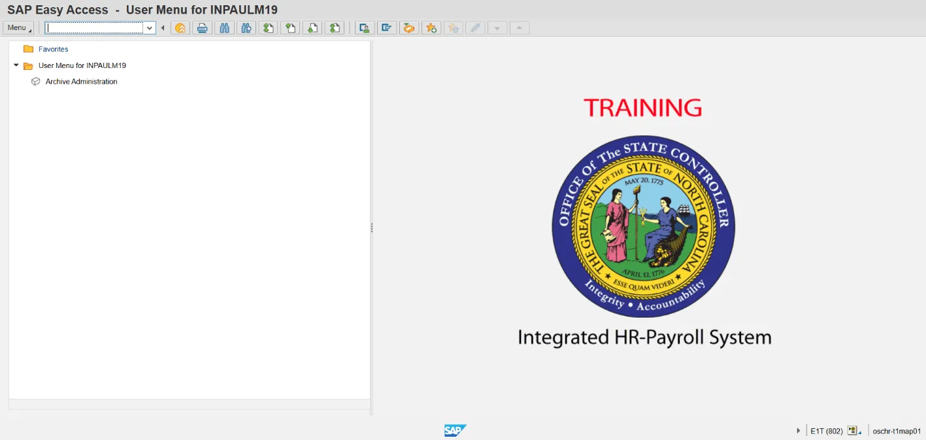
Task: Click the orange Exit toolbar icon
Action: [180, 27]
